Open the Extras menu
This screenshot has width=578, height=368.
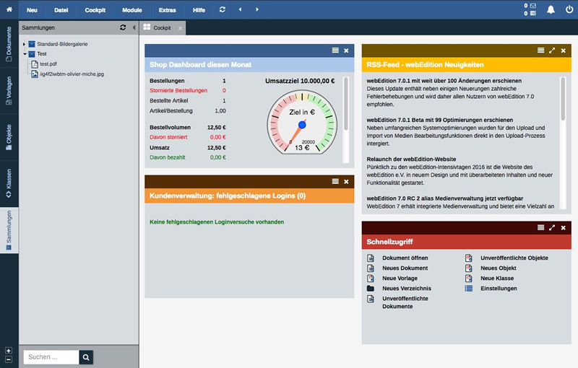[x=168, y=10]
